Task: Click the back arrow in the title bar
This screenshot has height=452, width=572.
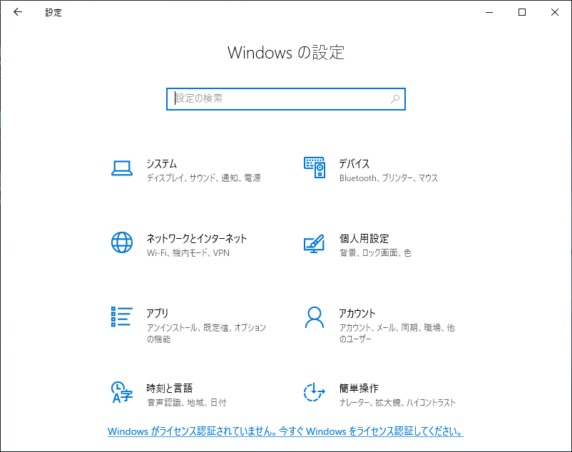Action: click(18, 12)
